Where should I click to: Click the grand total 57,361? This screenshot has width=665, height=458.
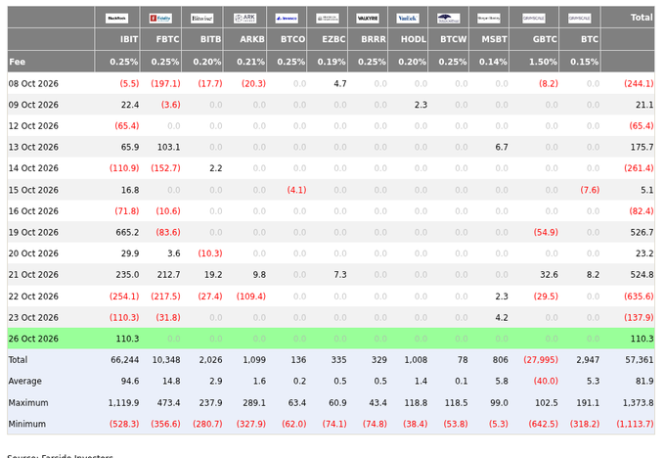(640, 360)
